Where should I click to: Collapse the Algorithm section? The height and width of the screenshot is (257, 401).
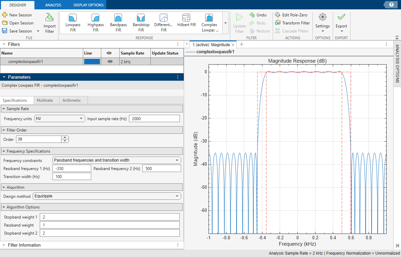(3, 187)
